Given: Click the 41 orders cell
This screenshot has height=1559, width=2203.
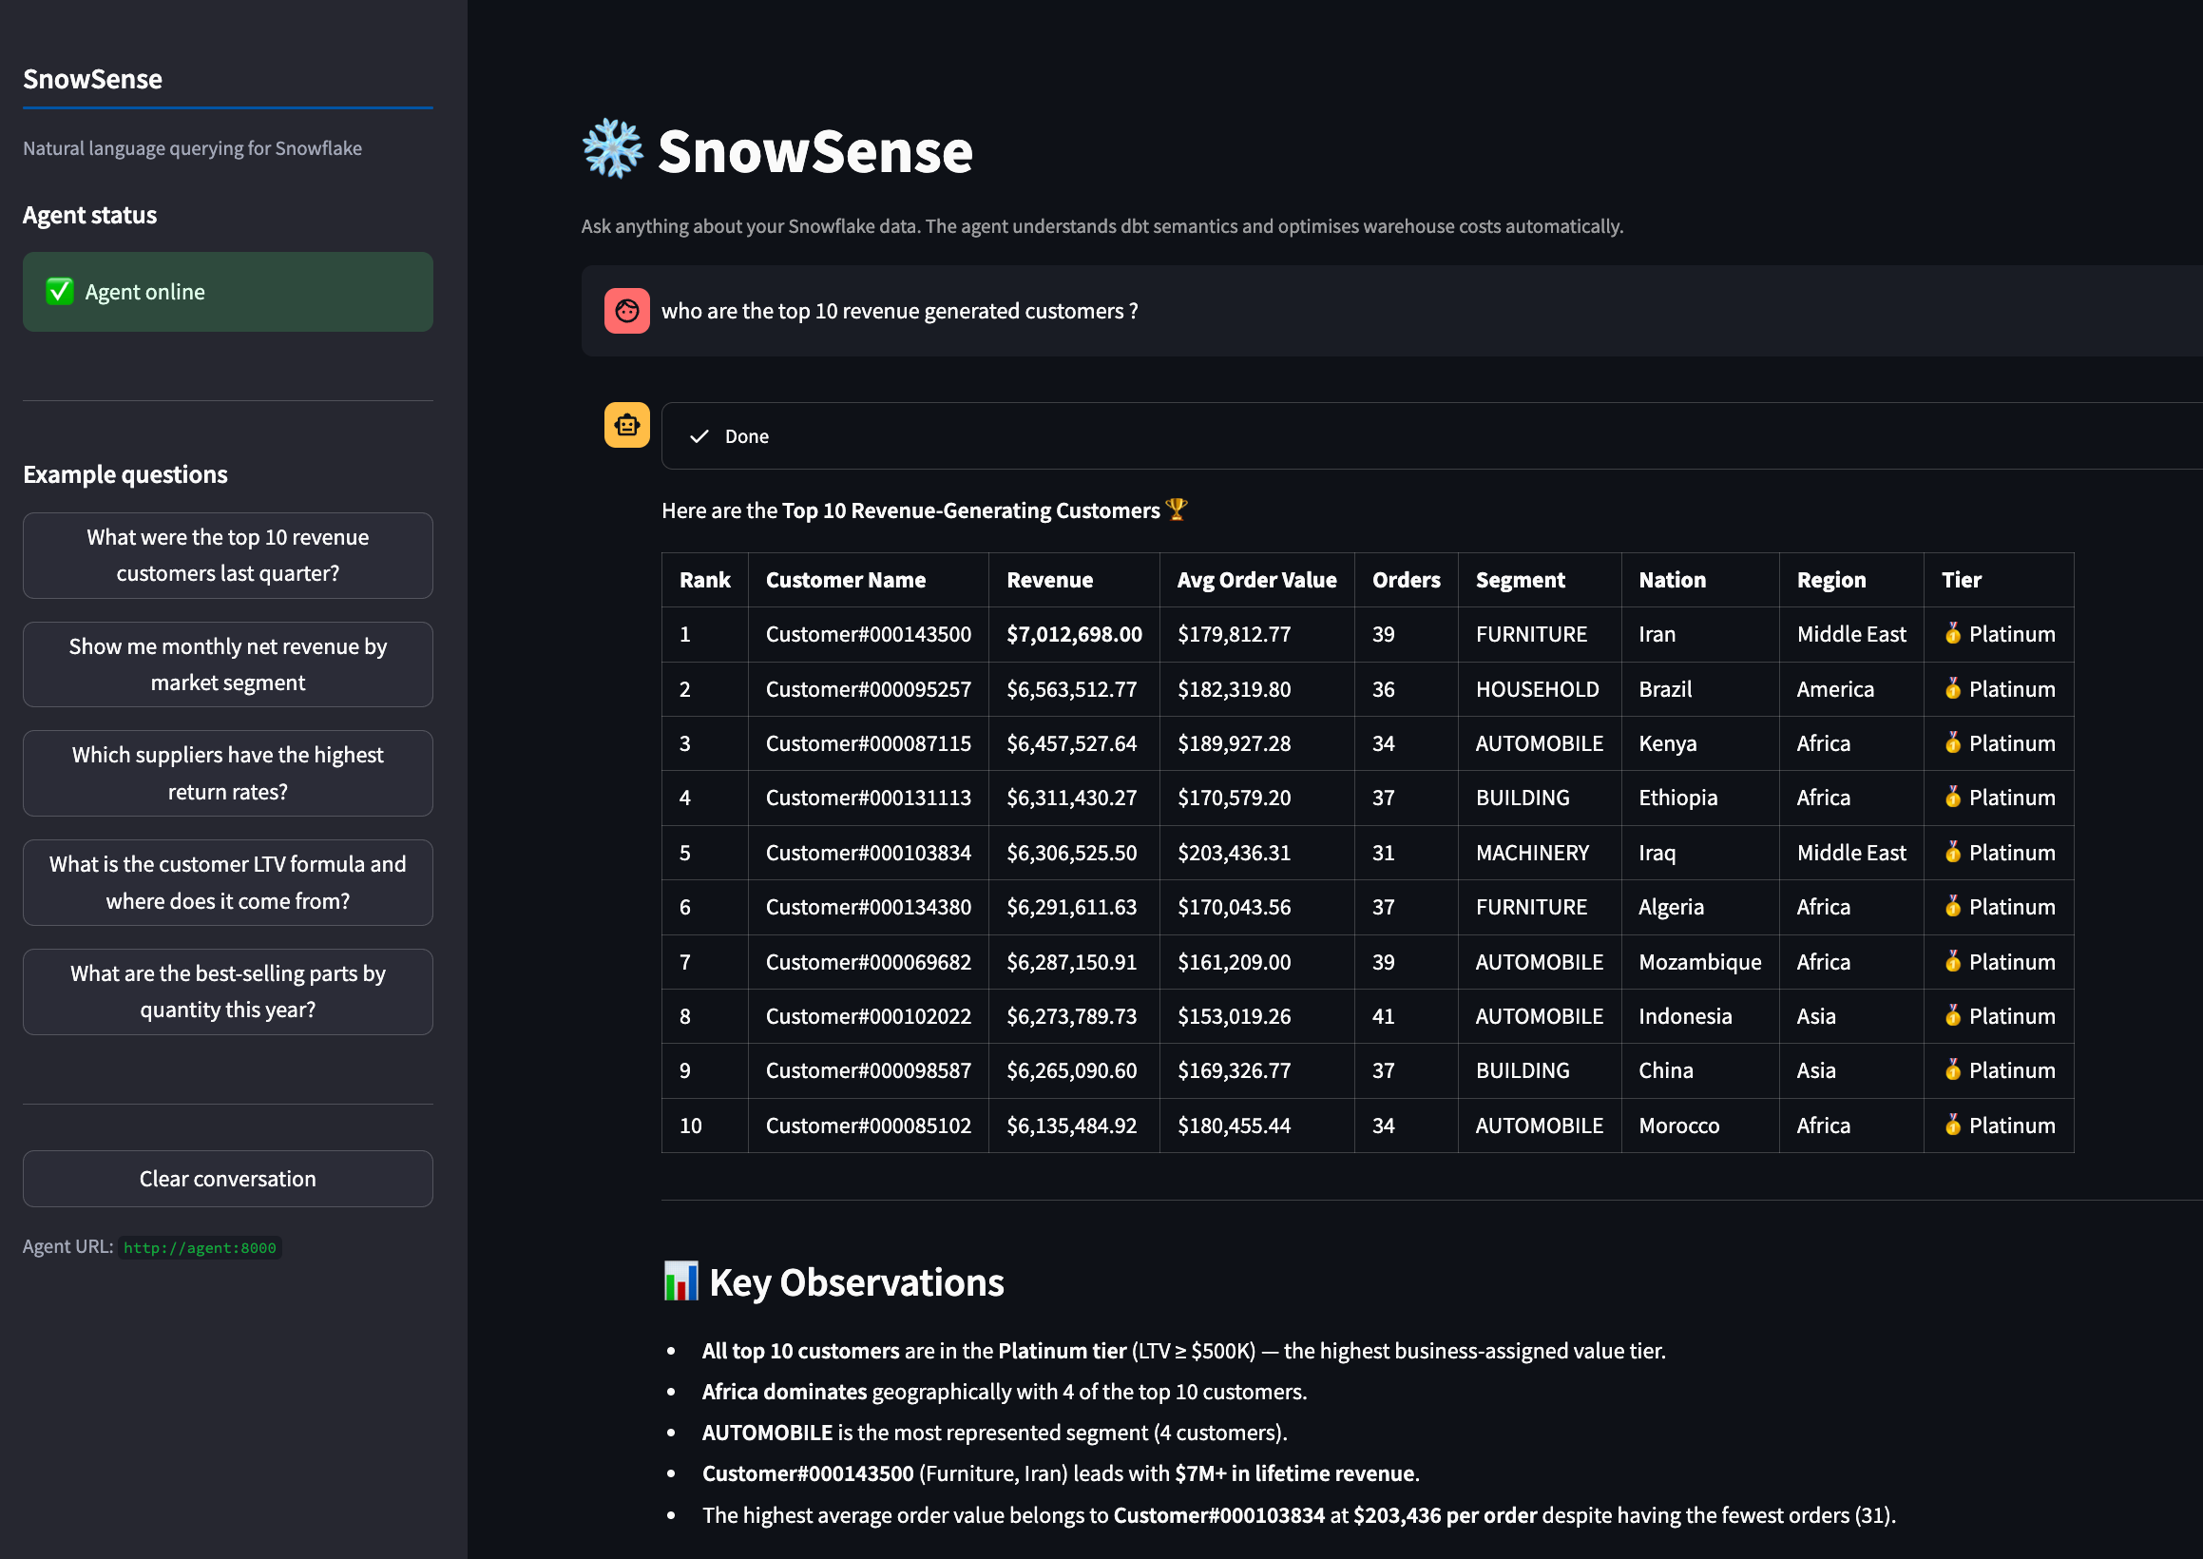Looking at the screenshot, I should (x=1407, y=1016).
